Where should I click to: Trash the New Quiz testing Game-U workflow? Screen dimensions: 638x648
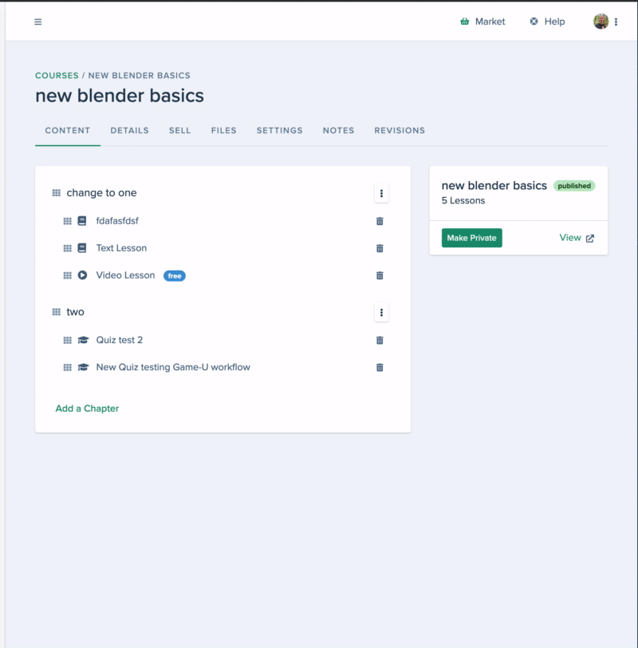pos(380,367)
